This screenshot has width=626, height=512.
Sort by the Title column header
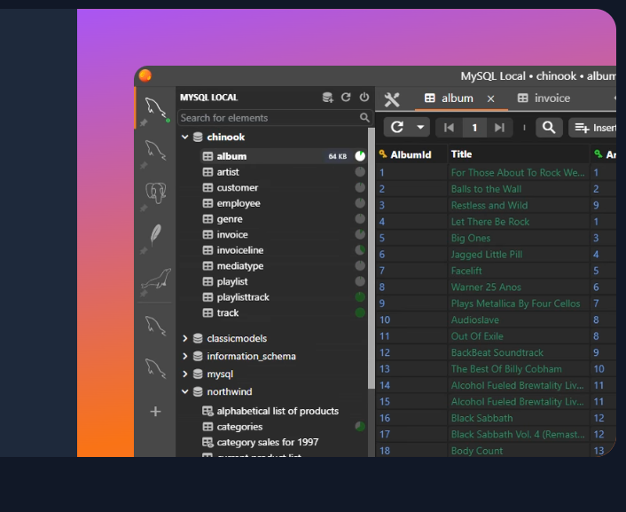pos(518,154)
